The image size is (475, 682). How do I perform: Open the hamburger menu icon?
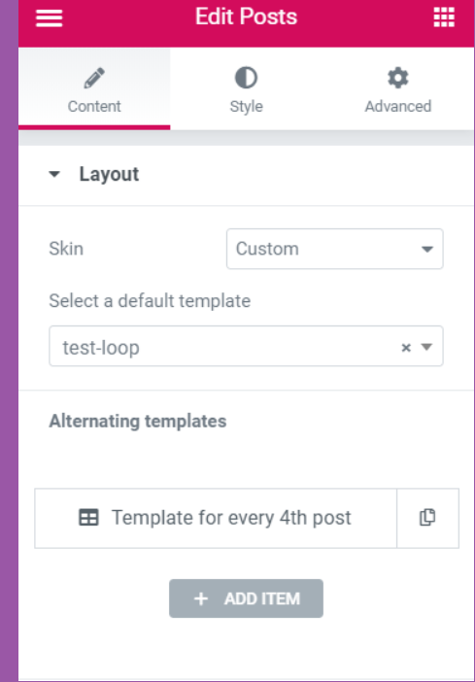pos(49,17)
